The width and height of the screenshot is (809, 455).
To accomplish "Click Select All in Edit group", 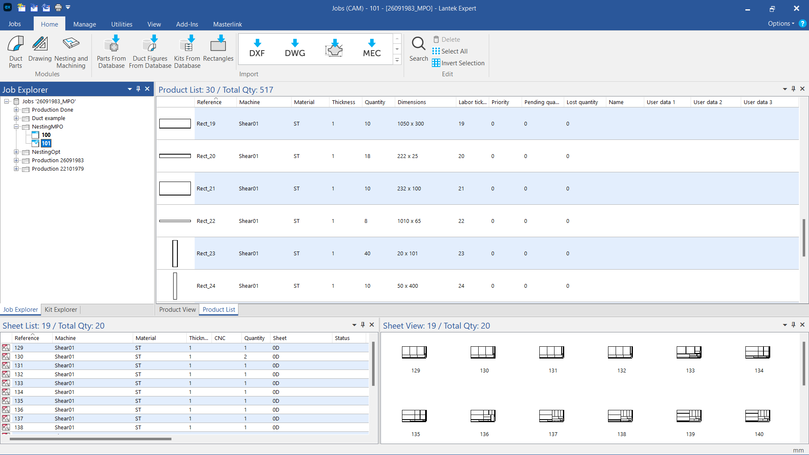I will click(x=450, y=51).
